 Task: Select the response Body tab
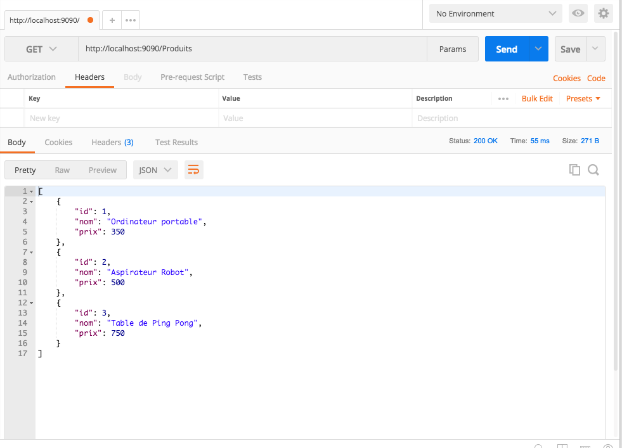tap(16, 143)
